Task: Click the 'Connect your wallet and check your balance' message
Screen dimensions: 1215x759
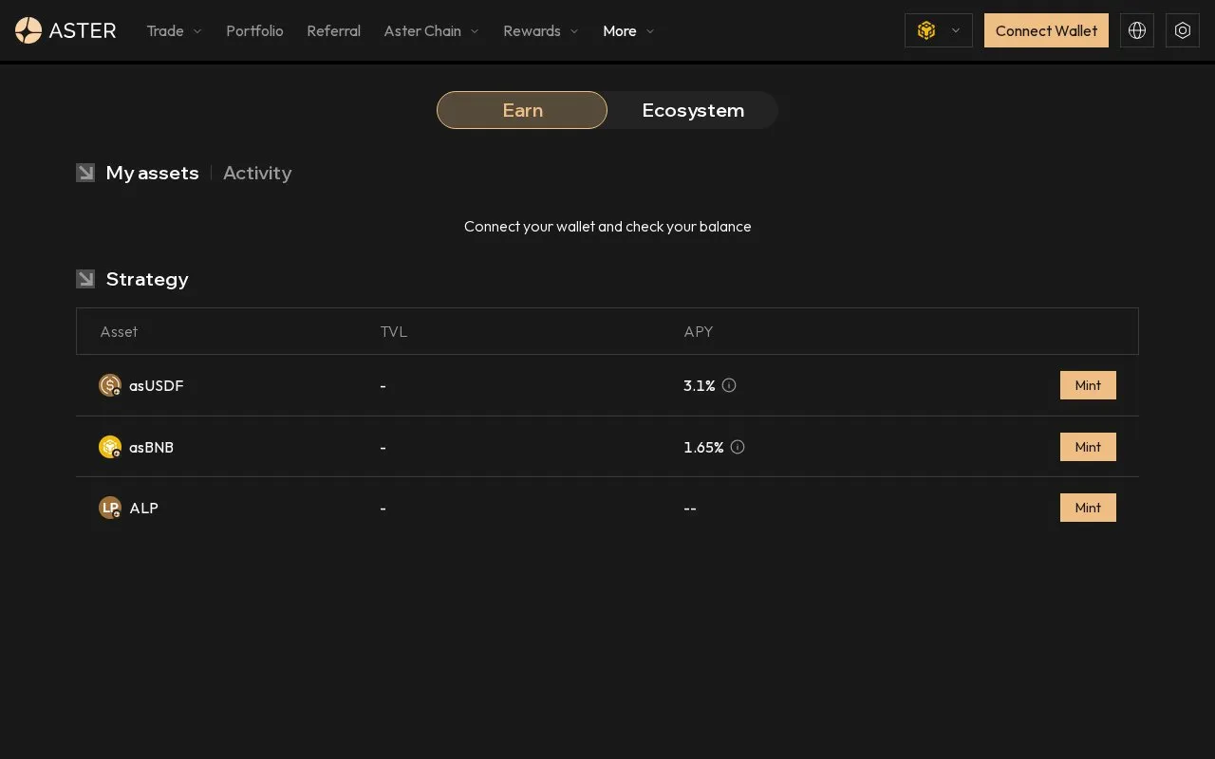Action: tap(607, 227)
